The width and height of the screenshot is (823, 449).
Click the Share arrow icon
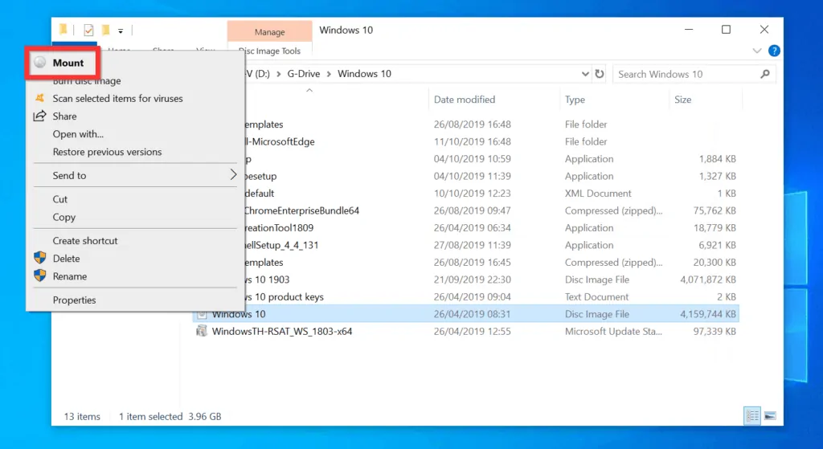[39, 116]
